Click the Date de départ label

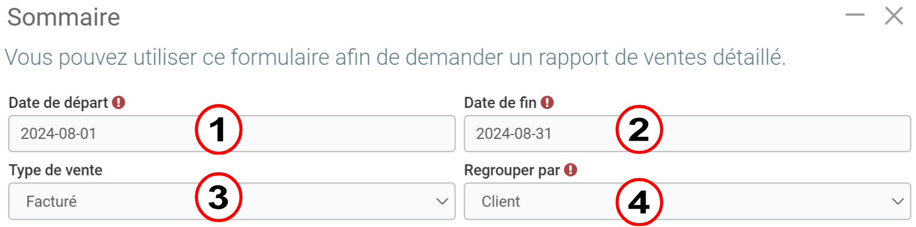[x=58, y=103]
